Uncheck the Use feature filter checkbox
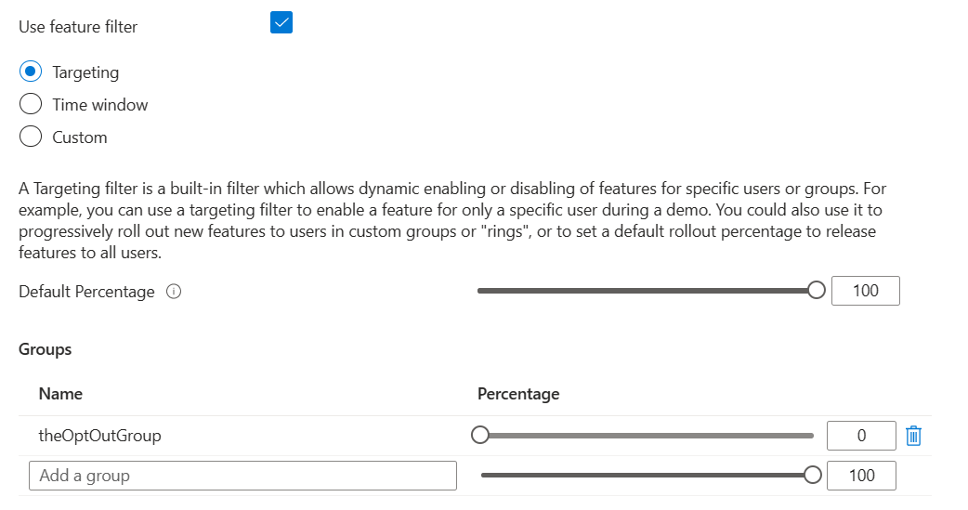 click(x=281, y=23)
